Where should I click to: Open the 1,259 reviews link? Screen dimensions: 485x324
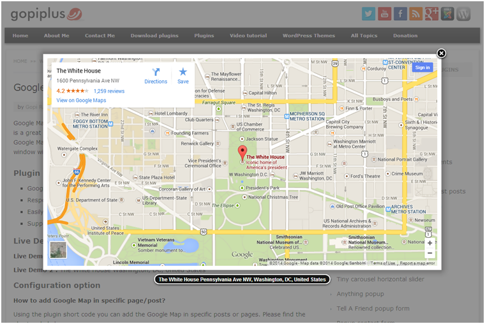pos(109,91)
